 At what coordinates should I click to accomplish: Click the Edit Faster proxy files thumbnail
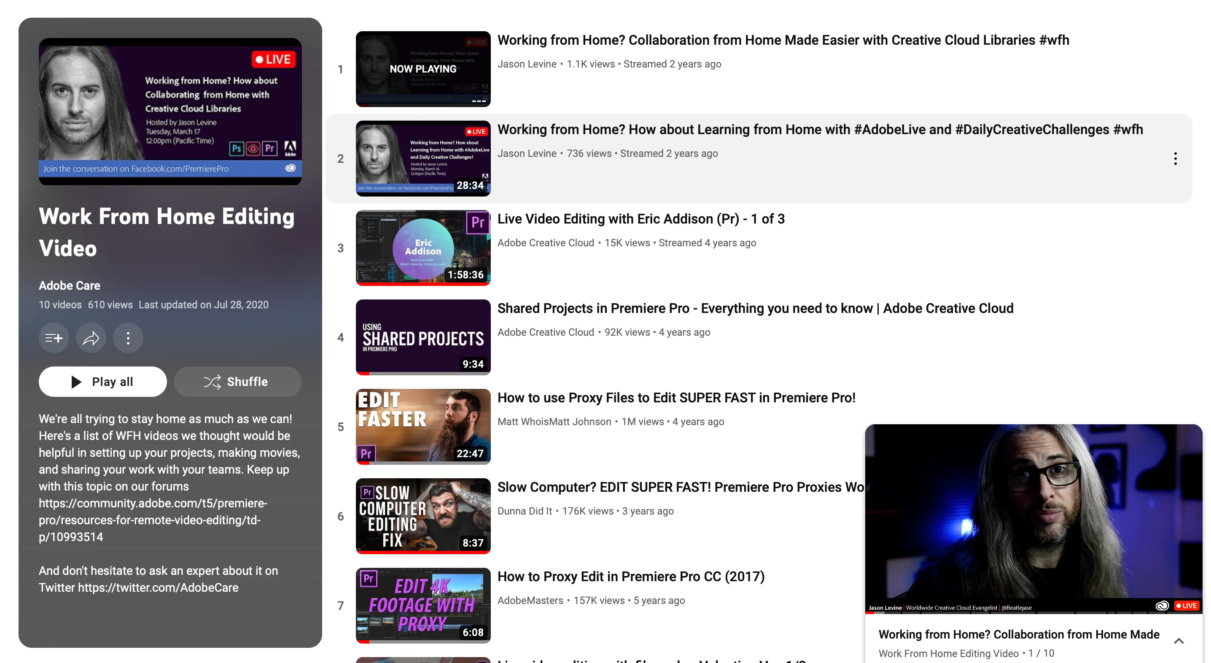423,426
